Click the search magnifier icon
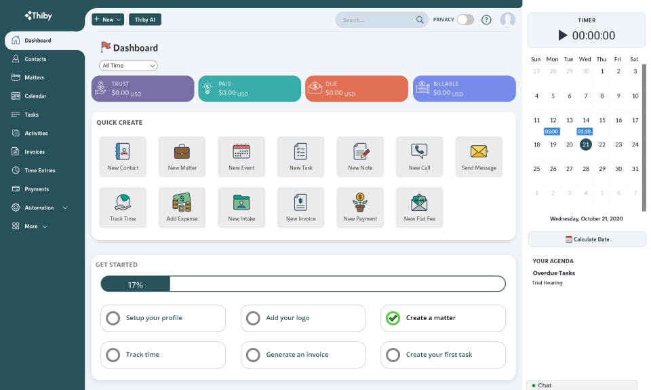This screenshot has width=651, height=390. click(x=420, y=20)
